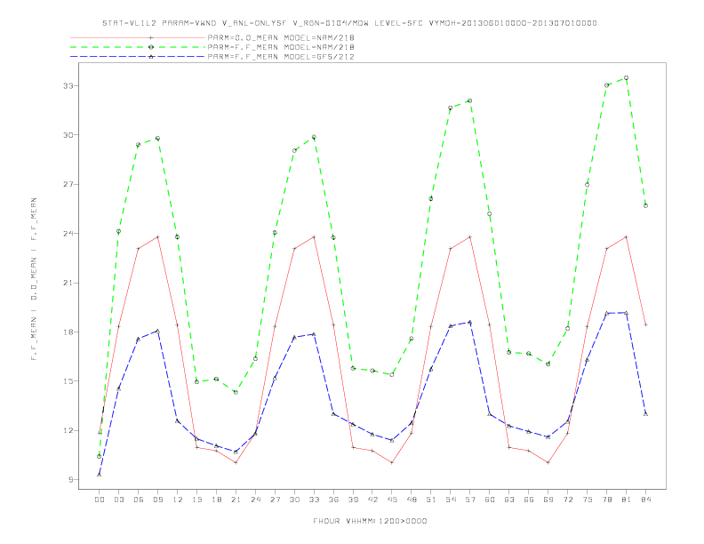
Task: Click x-axis forecast hour label 15
Action: [x=196, y=500]
